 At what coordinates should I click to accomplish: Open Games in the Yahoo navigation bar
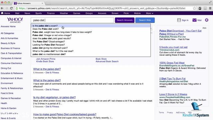(77, 13)
